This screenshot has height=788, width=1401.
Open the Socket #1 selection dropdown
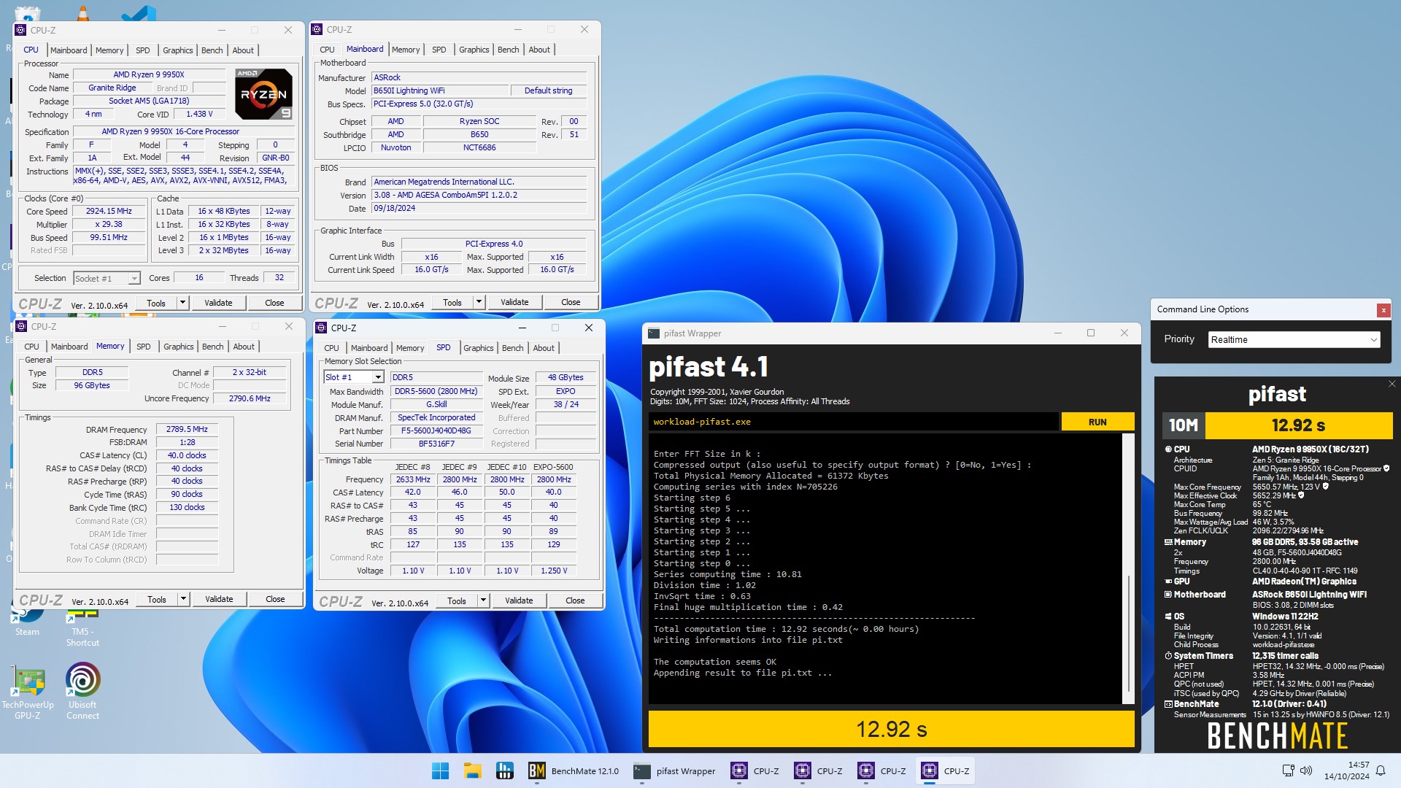107,278
